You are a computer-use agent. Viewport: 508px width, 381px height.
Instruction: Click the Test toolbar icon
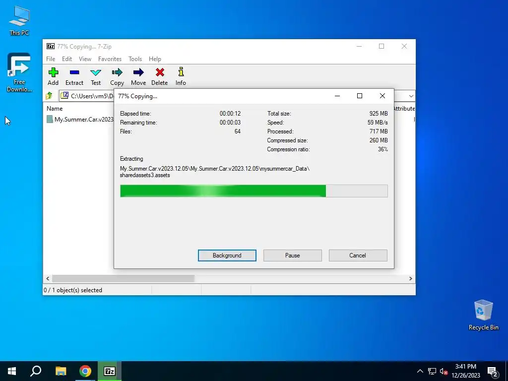tap(96, 72)
